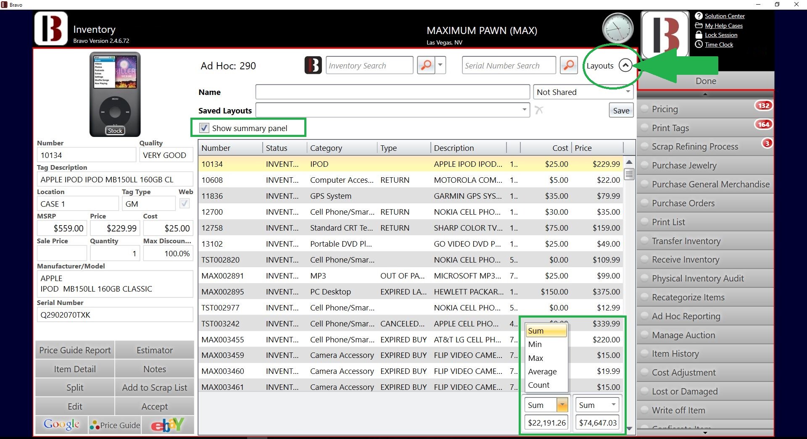Click the Estimator button
Viewport: 807px width, 439px height.
[x=155, y=350]
